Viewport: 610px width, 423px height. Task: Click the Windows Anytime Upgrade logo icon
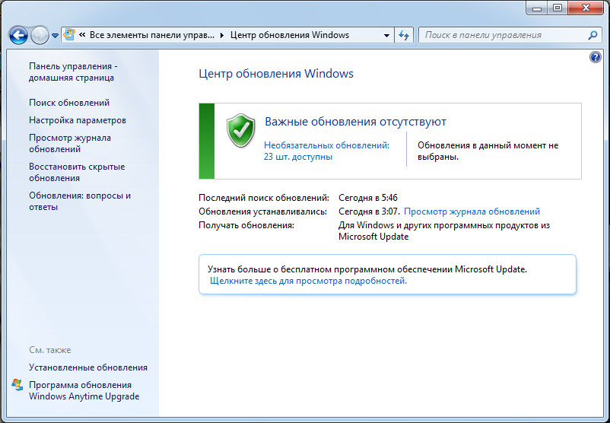(17, 385)
